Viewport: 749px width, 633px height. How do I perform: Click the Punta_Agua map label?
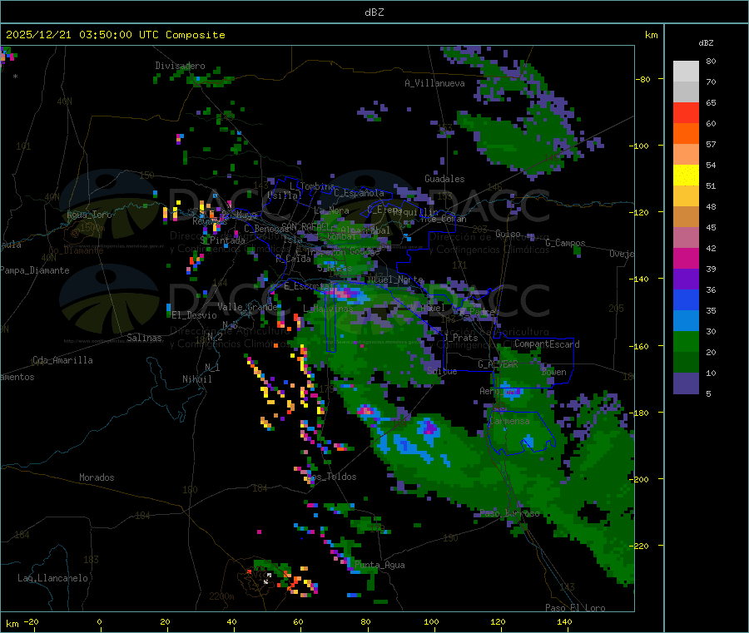coord(379,565)
